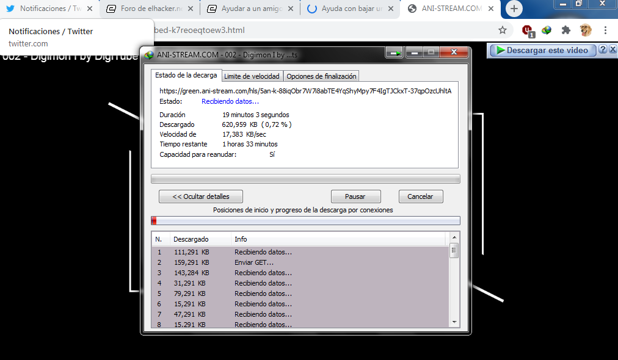Click the green.ani-stream.com download URL
The width and height of the screenshot is (618, 360).
[x=305, y=91]
